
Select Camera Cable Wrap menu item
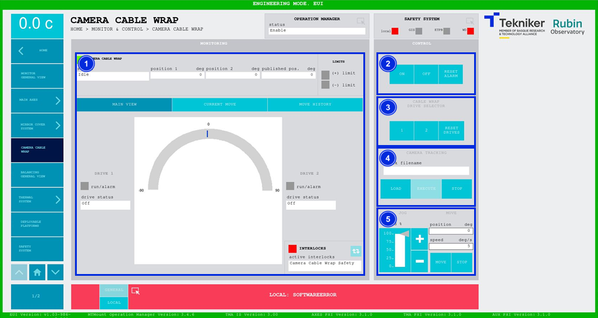click(37, 150)
